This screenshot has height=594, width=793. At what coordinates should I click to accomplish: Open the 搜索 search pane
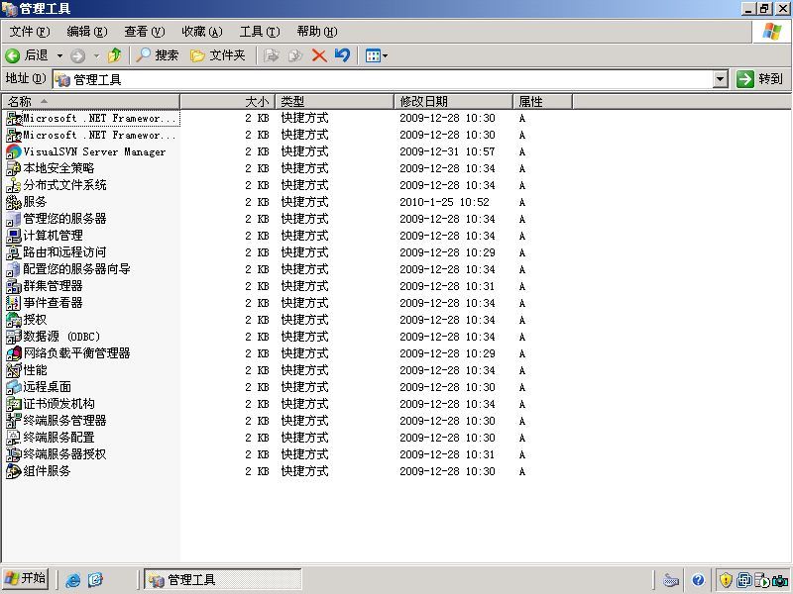pyautogui.click(x=158, y=55)
